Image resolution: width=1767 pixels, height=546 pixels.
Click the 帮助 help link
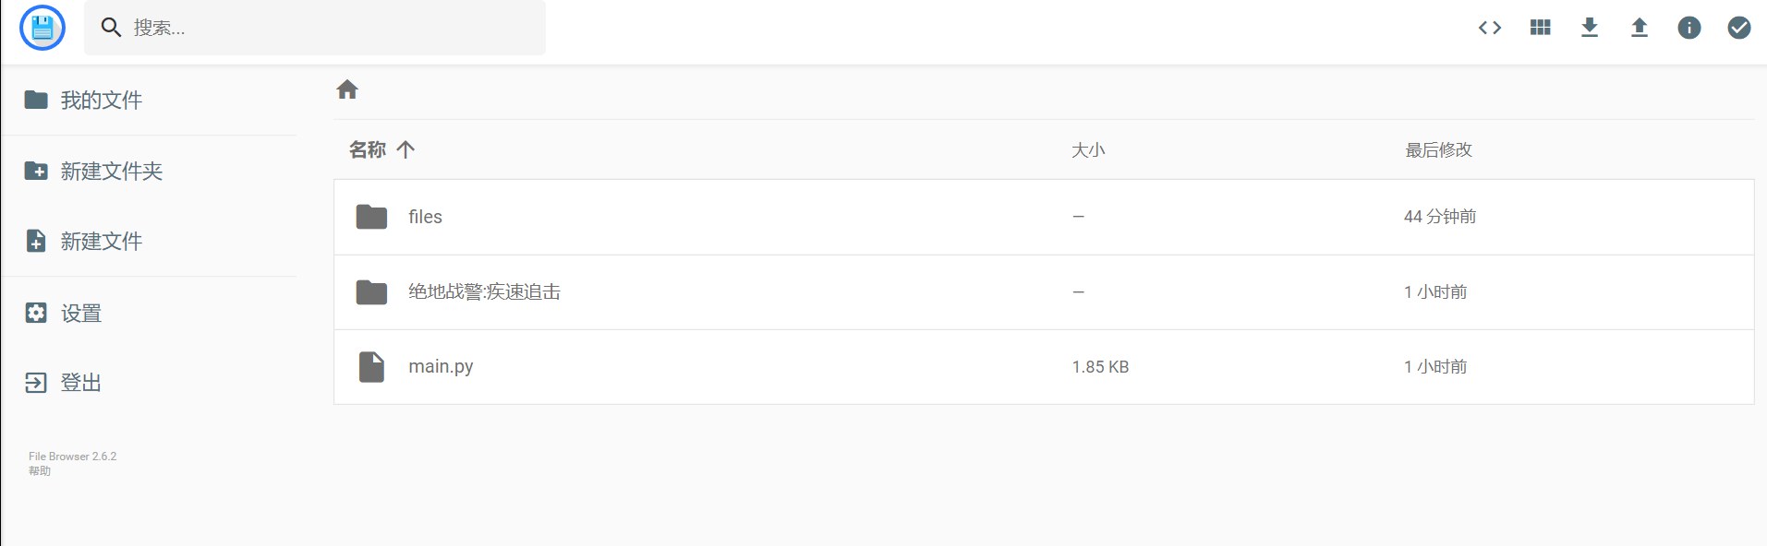coord(40,471)
